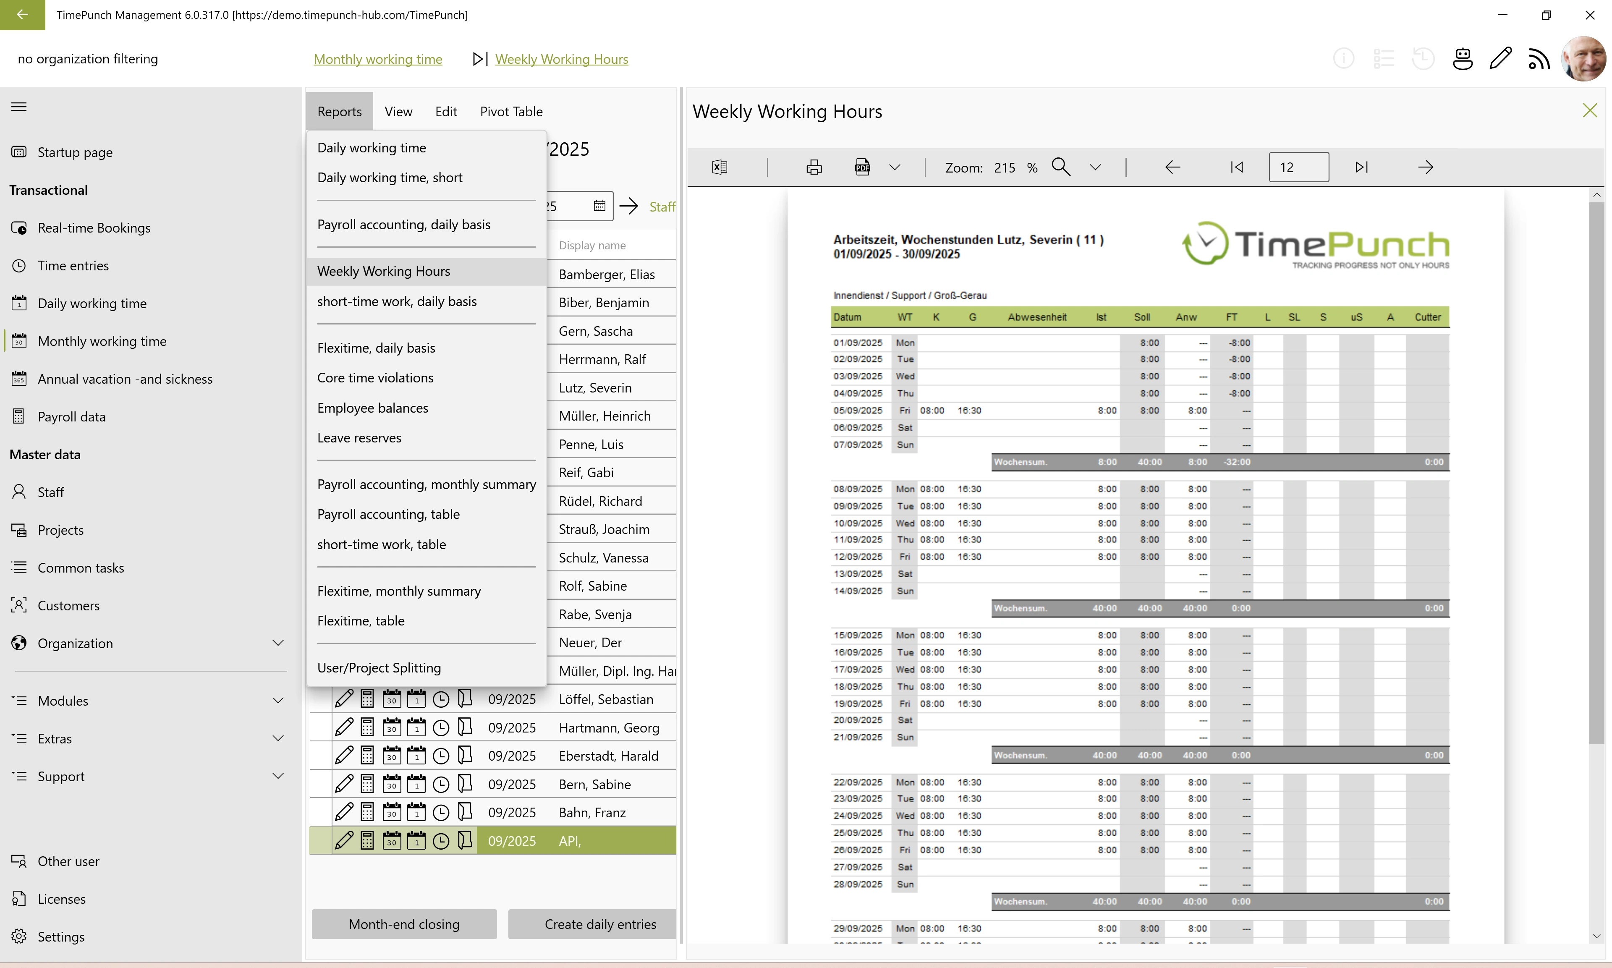The width and height of the screenshot is (1612, 968).
Task: Click the zoom magnifier icon
Action: [1061, 167]
